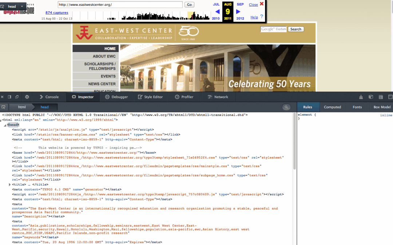Image resolution: width=393 pixels, height=245 pixels.
Task: Click the markup panel vertical scrollbar
Action: [294, 141]
